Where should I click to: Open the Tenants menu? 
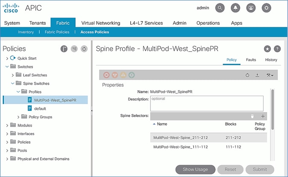[38, 23]
